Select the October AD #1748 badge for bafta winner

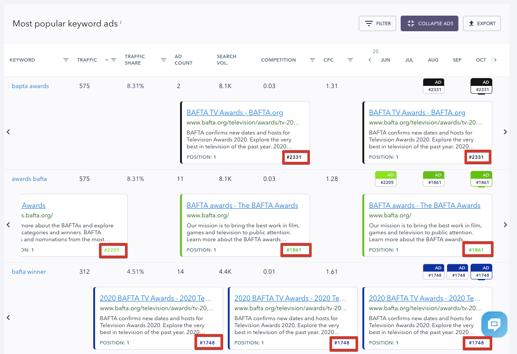click(481, 272)
